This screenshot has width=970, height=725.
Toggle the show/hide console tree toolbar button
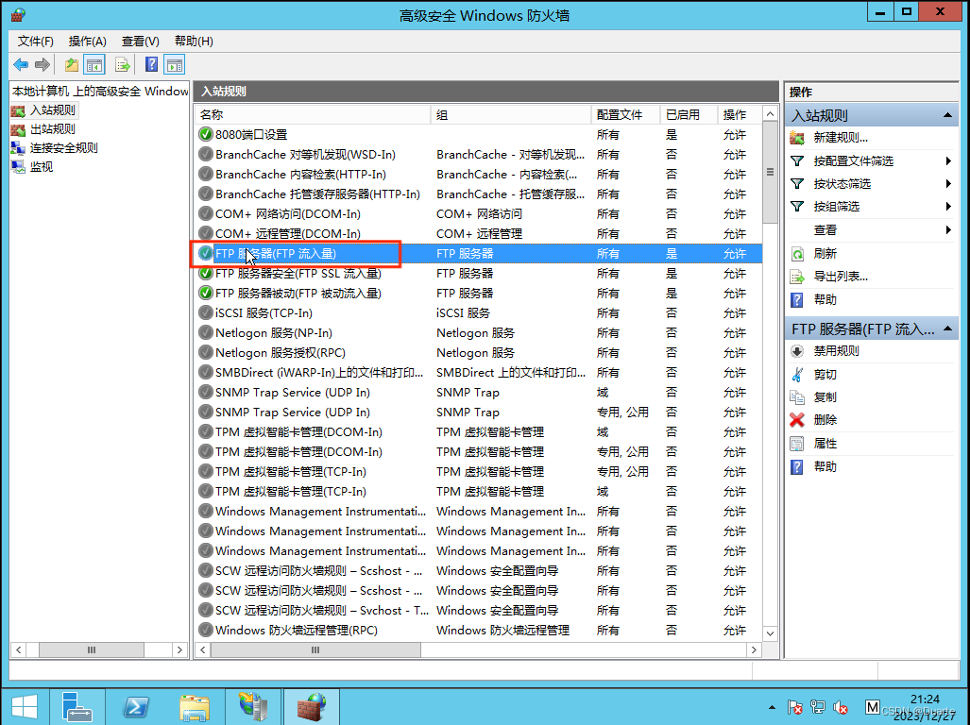tap(94, 65)
